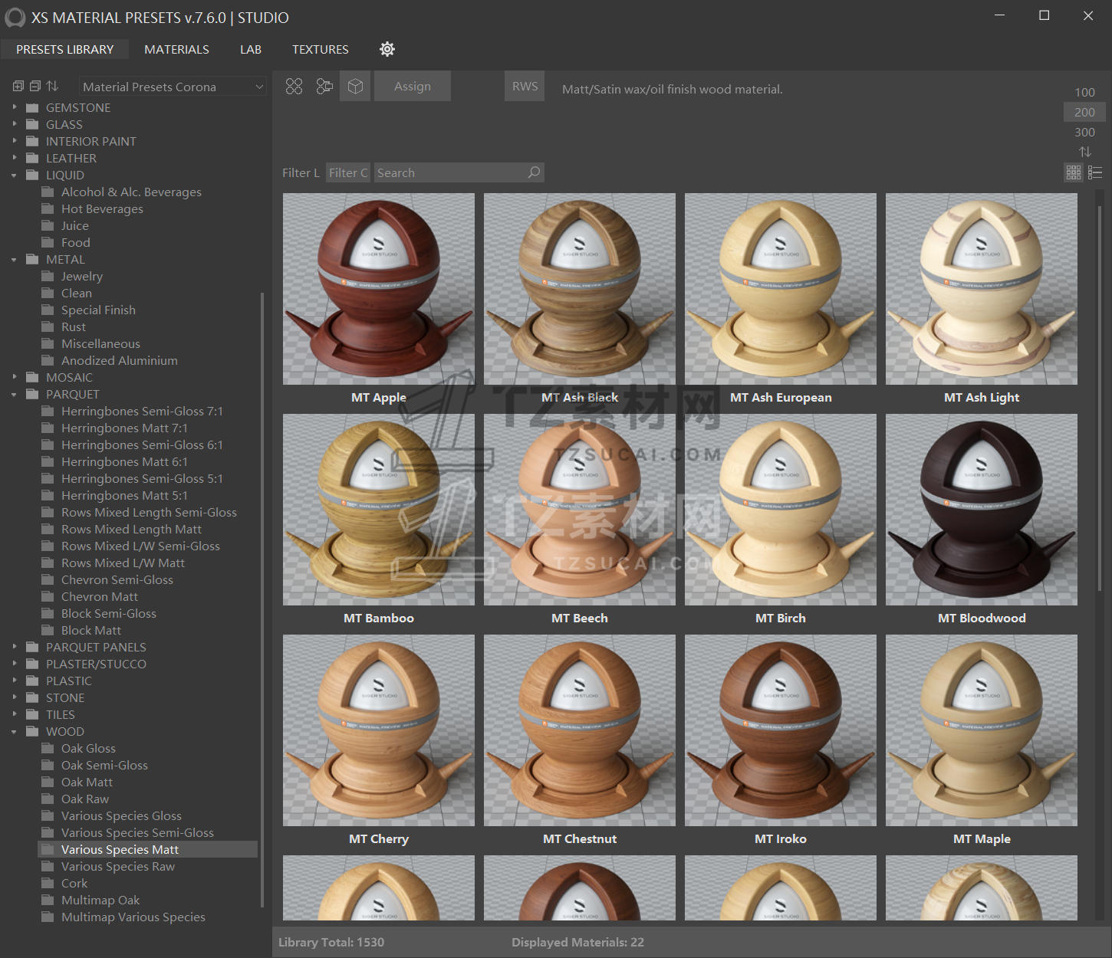Click the sort arrows above the folder tree
This screenshot has height=958, width=1112.
pos(52,87)
